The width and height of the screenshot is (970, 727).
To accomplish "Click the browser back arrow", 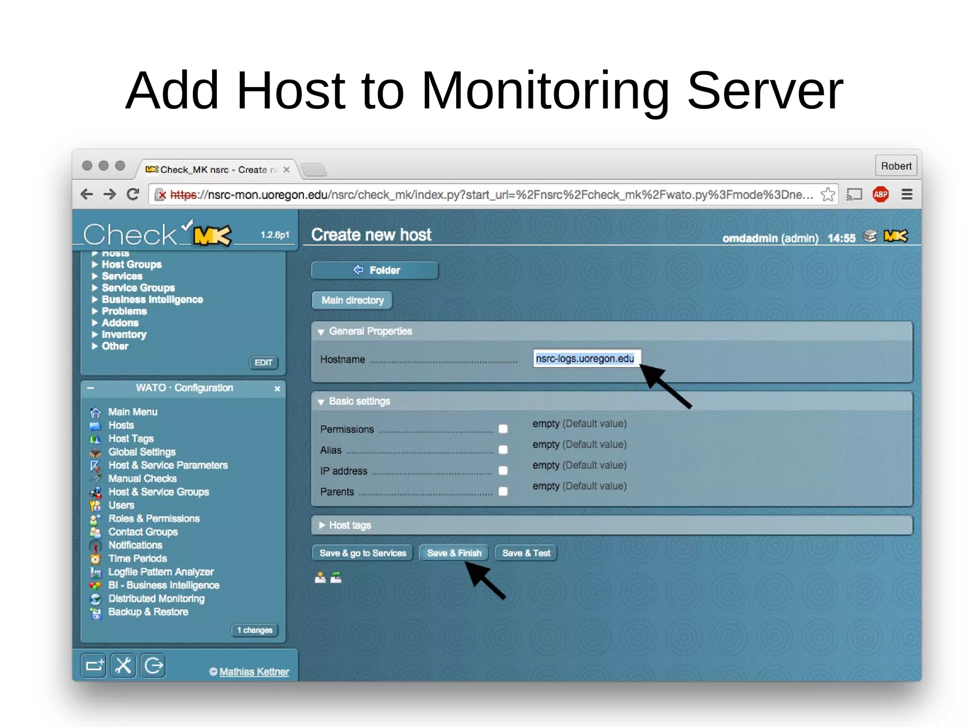I will 87,194.
